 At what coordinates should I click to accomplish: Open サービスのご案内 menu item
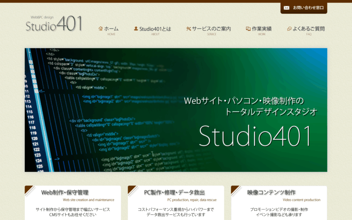(x=209, y=31)
